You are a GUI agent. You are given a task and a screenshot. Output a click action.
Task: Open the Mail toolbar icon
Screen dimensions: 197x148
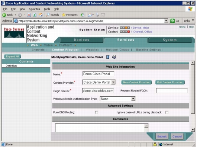[90, 15]
